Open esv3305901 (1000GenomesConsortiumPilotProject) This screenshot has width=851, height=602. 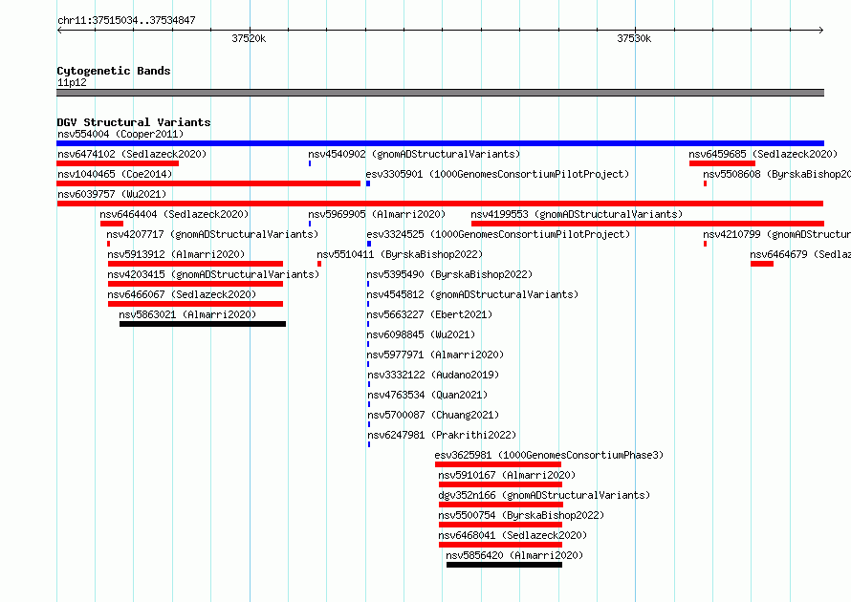(497, 174)
